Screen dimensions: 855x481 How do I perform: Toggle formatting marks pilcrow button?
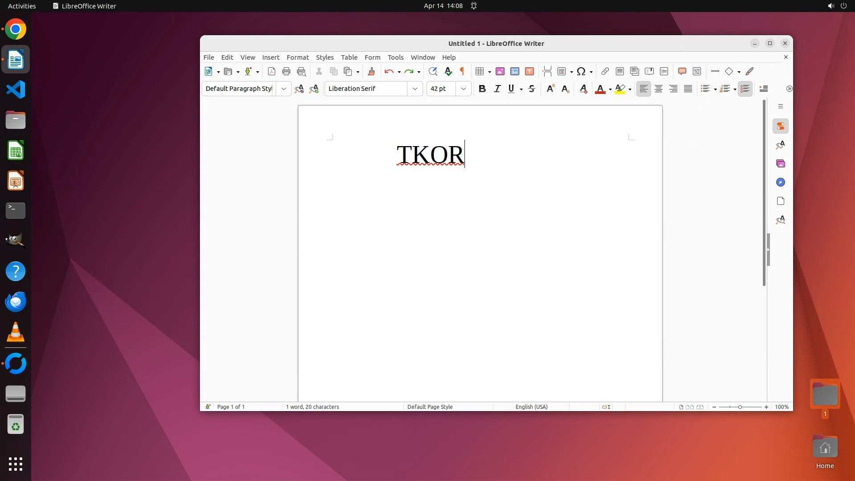tap(462, 71)
